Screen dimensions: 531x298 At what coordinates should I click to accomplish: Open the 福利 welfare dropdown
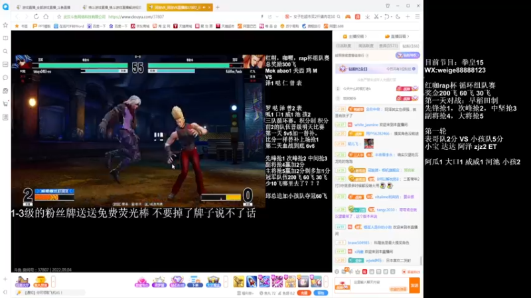pyautogui.click(x=245, y=293)
